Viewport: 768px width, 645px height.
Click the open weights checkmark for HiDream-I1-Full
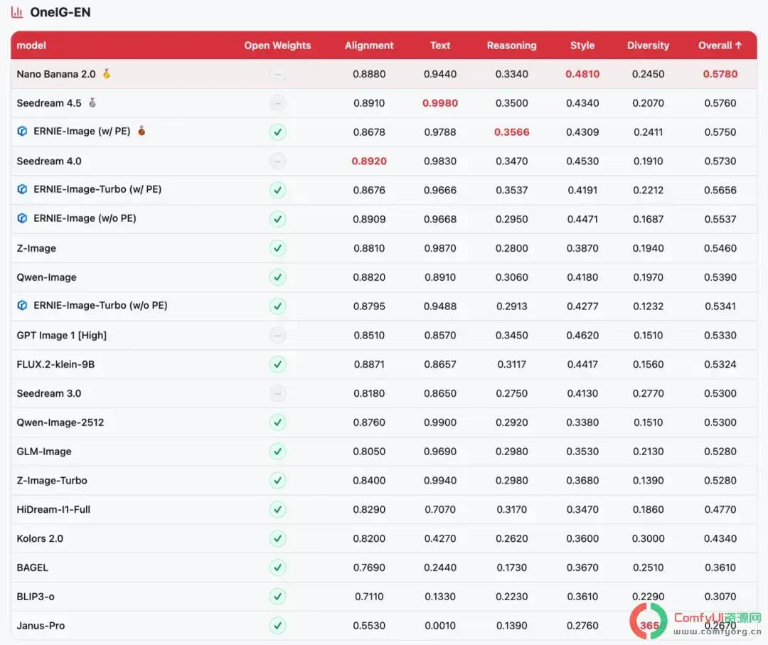278,510
